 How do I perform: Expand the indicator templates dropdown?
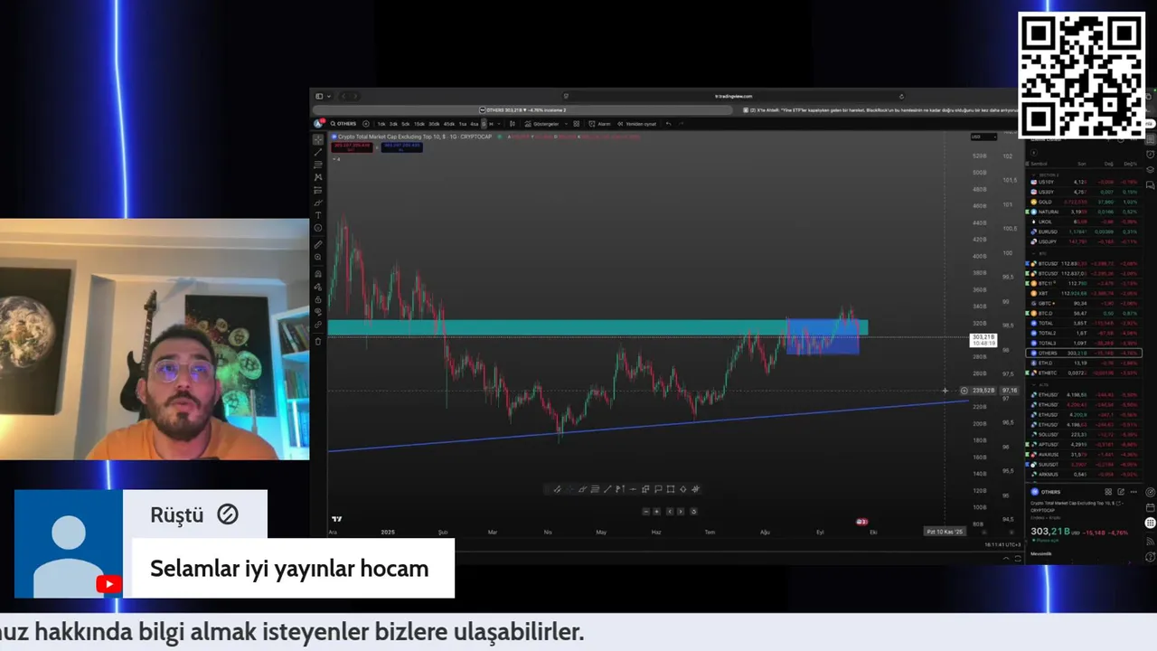567,124
